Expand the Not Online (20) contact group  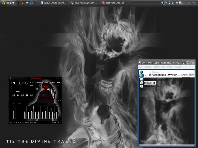point(142,86)
